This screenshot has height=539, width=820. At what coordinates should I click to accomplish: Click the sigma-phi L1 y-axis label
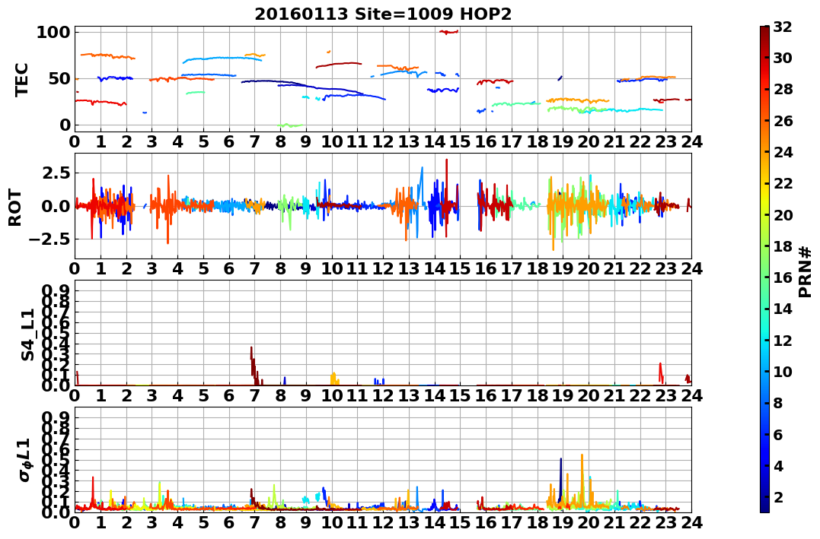26,460
